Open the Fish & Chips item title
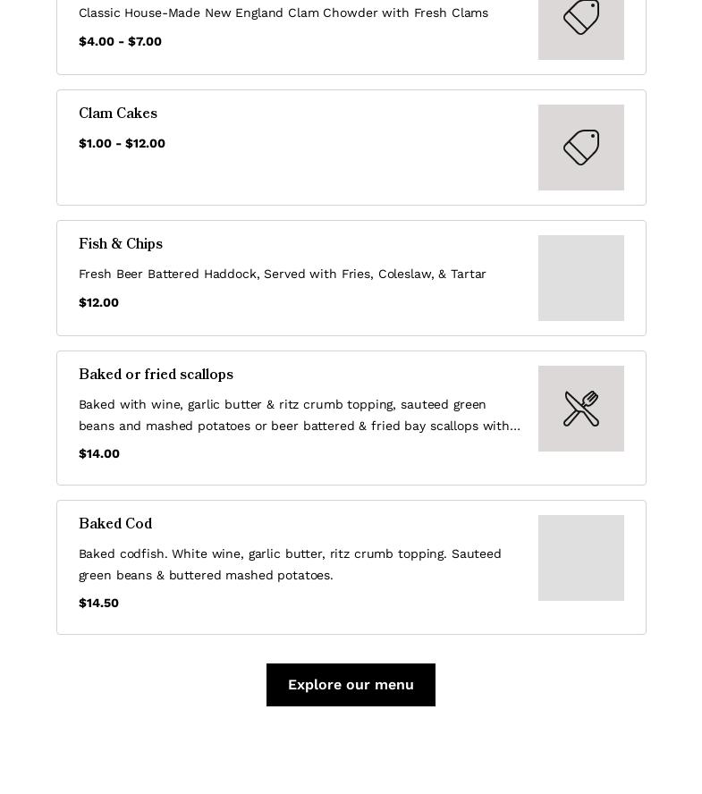 point(121,245)
